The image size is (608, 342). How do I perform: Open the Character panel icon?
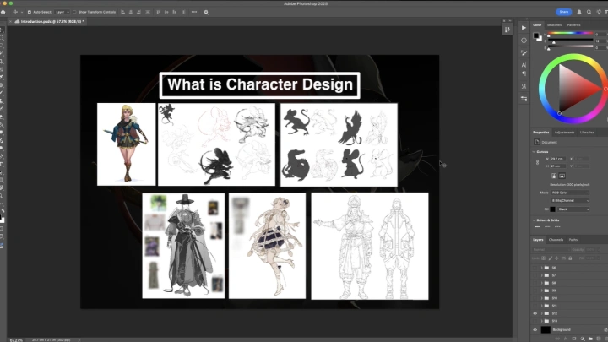(524, 65)
